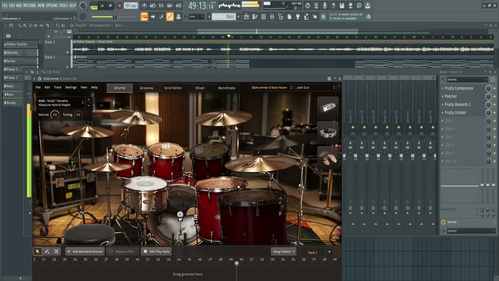499x281 pixels.
Task: Open the Mixer view toolbar icon
Action: tap(272, 17)
